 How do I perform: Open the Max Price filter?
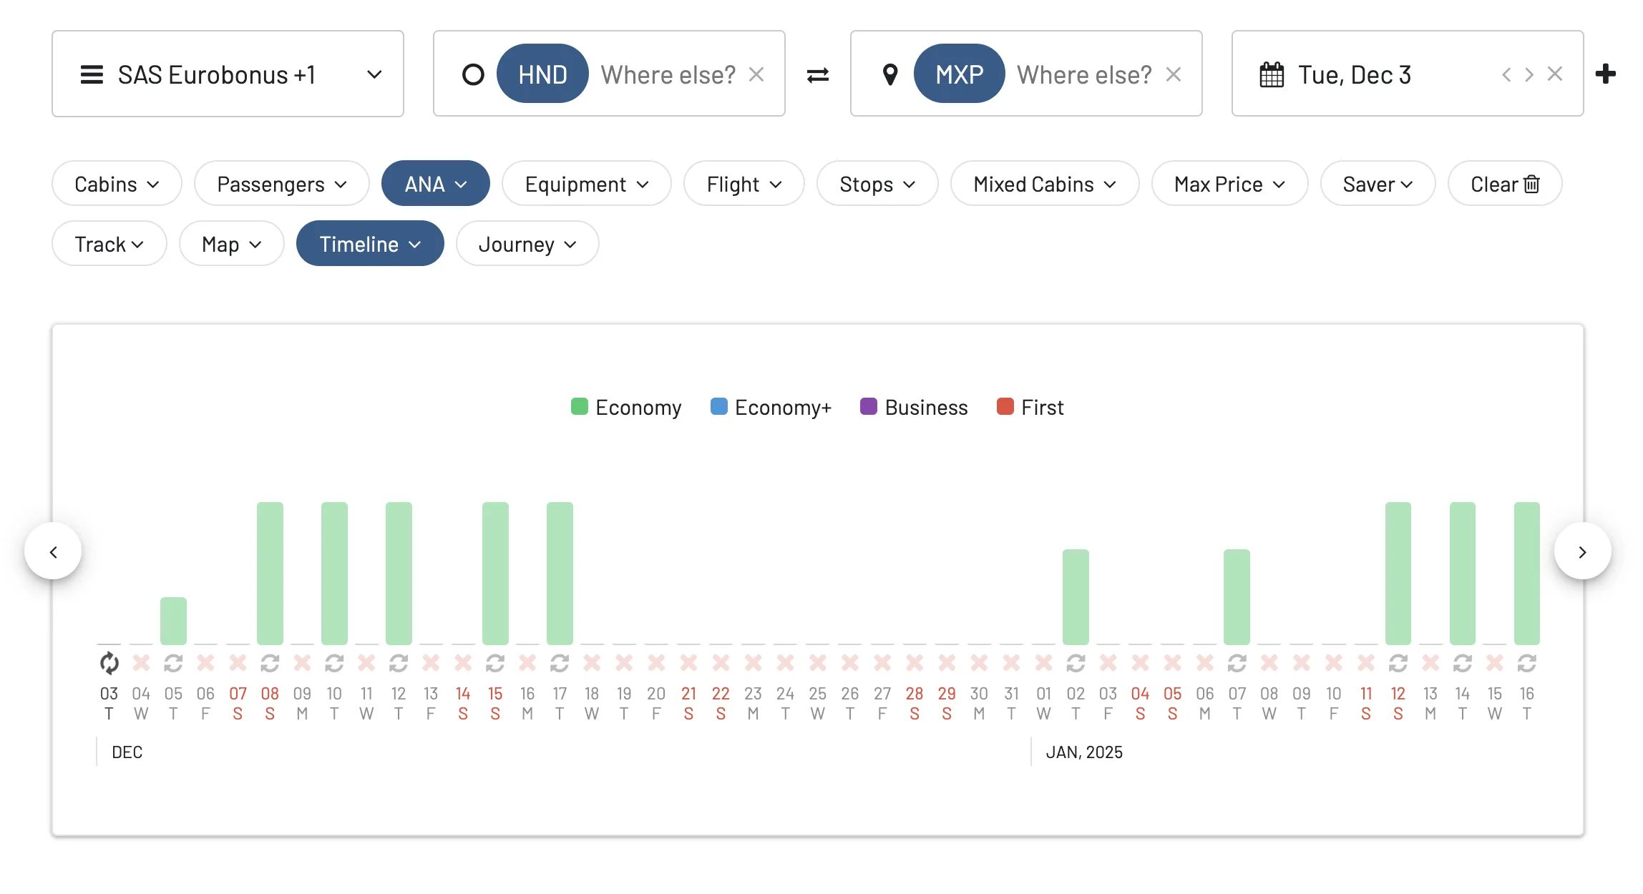tap(1229, 184)
